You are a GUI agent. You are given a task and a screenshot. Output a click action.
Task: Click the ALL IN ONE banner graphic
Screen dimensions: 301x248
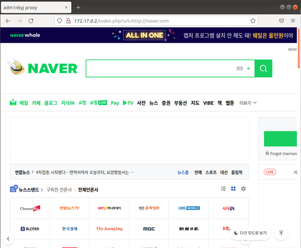[x=144, y=35]
